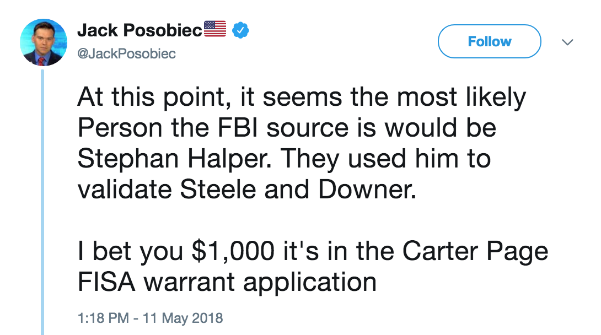Click the tweet's first paragraph text
Viewport: 601px width, 335px height.
pyautogui.click(x=301, y=144)
